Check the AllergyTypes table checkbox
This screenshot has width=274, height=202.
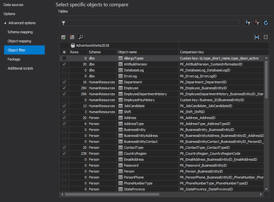[64, 58]
